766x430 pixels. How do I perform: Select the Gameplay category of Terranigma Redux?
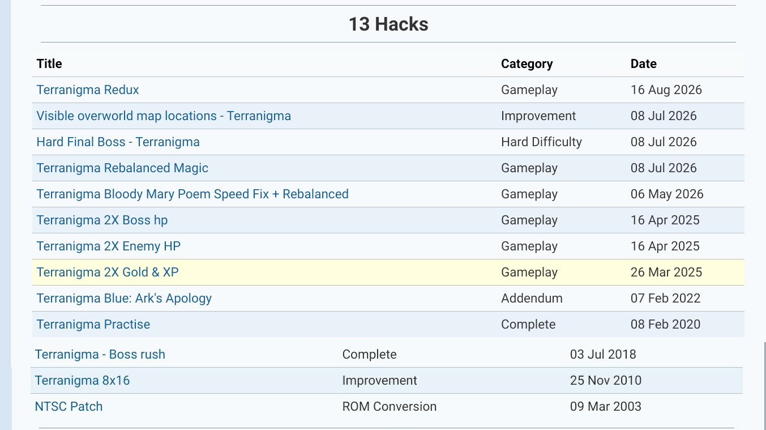coord(529,90)
